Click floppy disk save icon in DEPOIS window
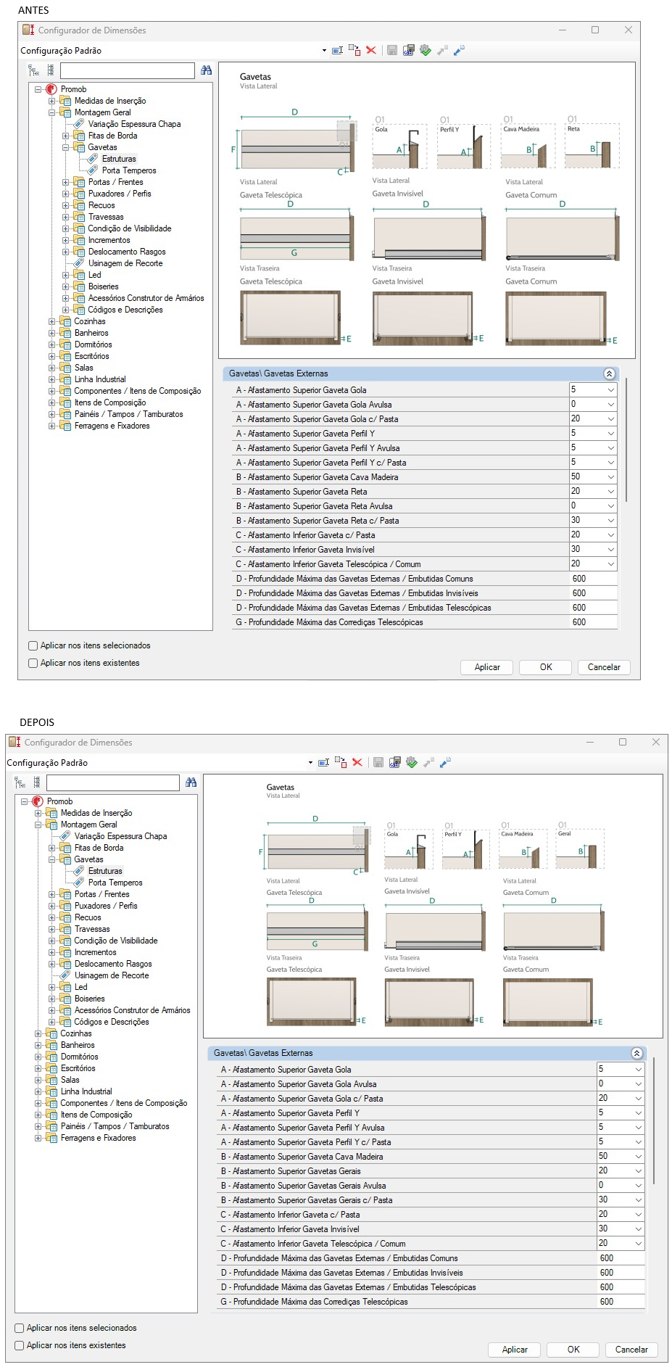Screen dimensions: 672x1367 [378, 762]
